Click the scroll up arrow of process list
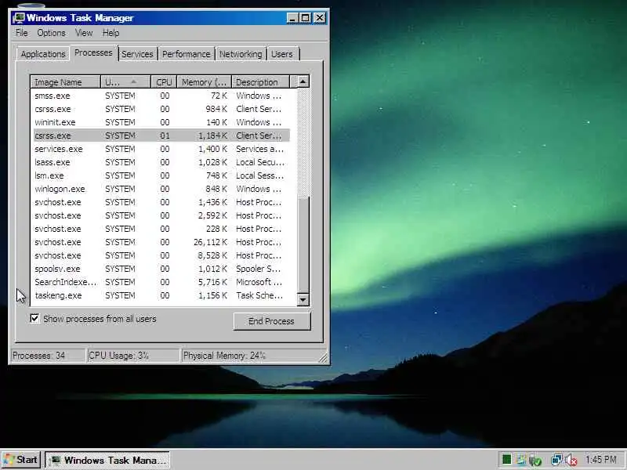 [x=303, y=82]
